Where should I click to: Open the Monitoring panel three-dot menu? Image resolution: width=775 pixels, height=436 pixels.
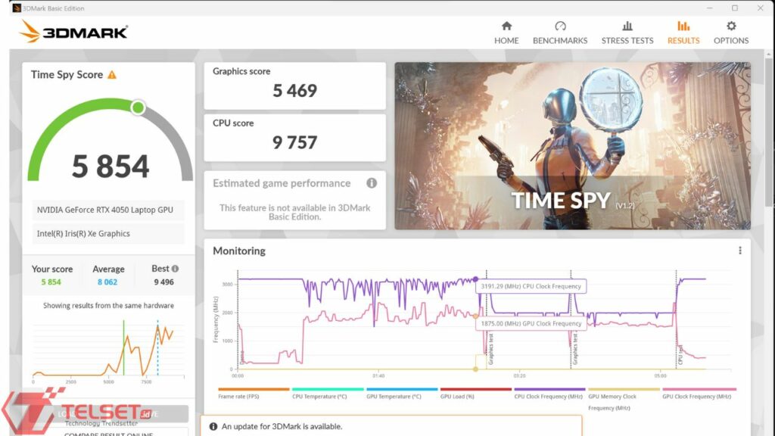[739, 251]
